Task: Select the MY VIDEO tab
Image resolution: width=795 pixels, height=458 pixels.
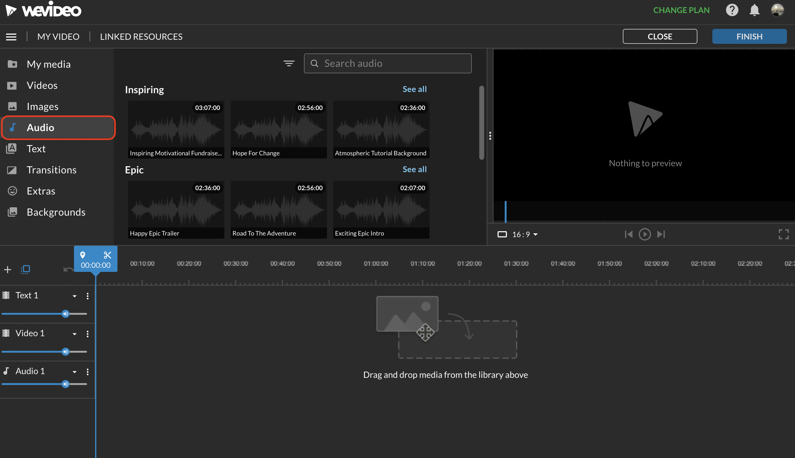Action: (58, 37)
